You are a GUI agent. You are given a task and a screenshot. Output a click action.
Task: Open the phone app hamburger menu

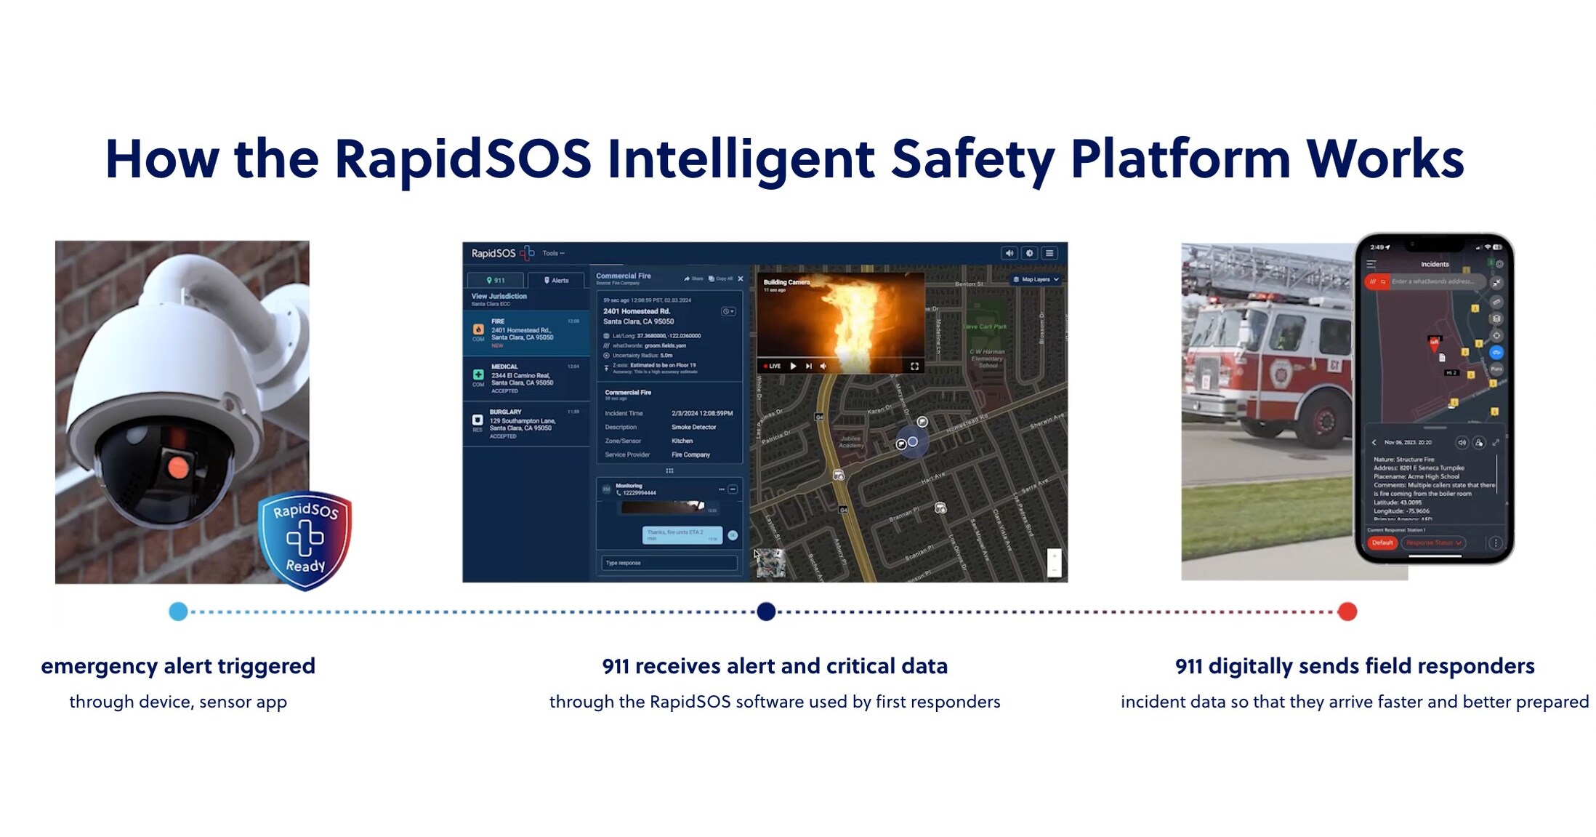pyautogui.click(x=1371, y=264)
